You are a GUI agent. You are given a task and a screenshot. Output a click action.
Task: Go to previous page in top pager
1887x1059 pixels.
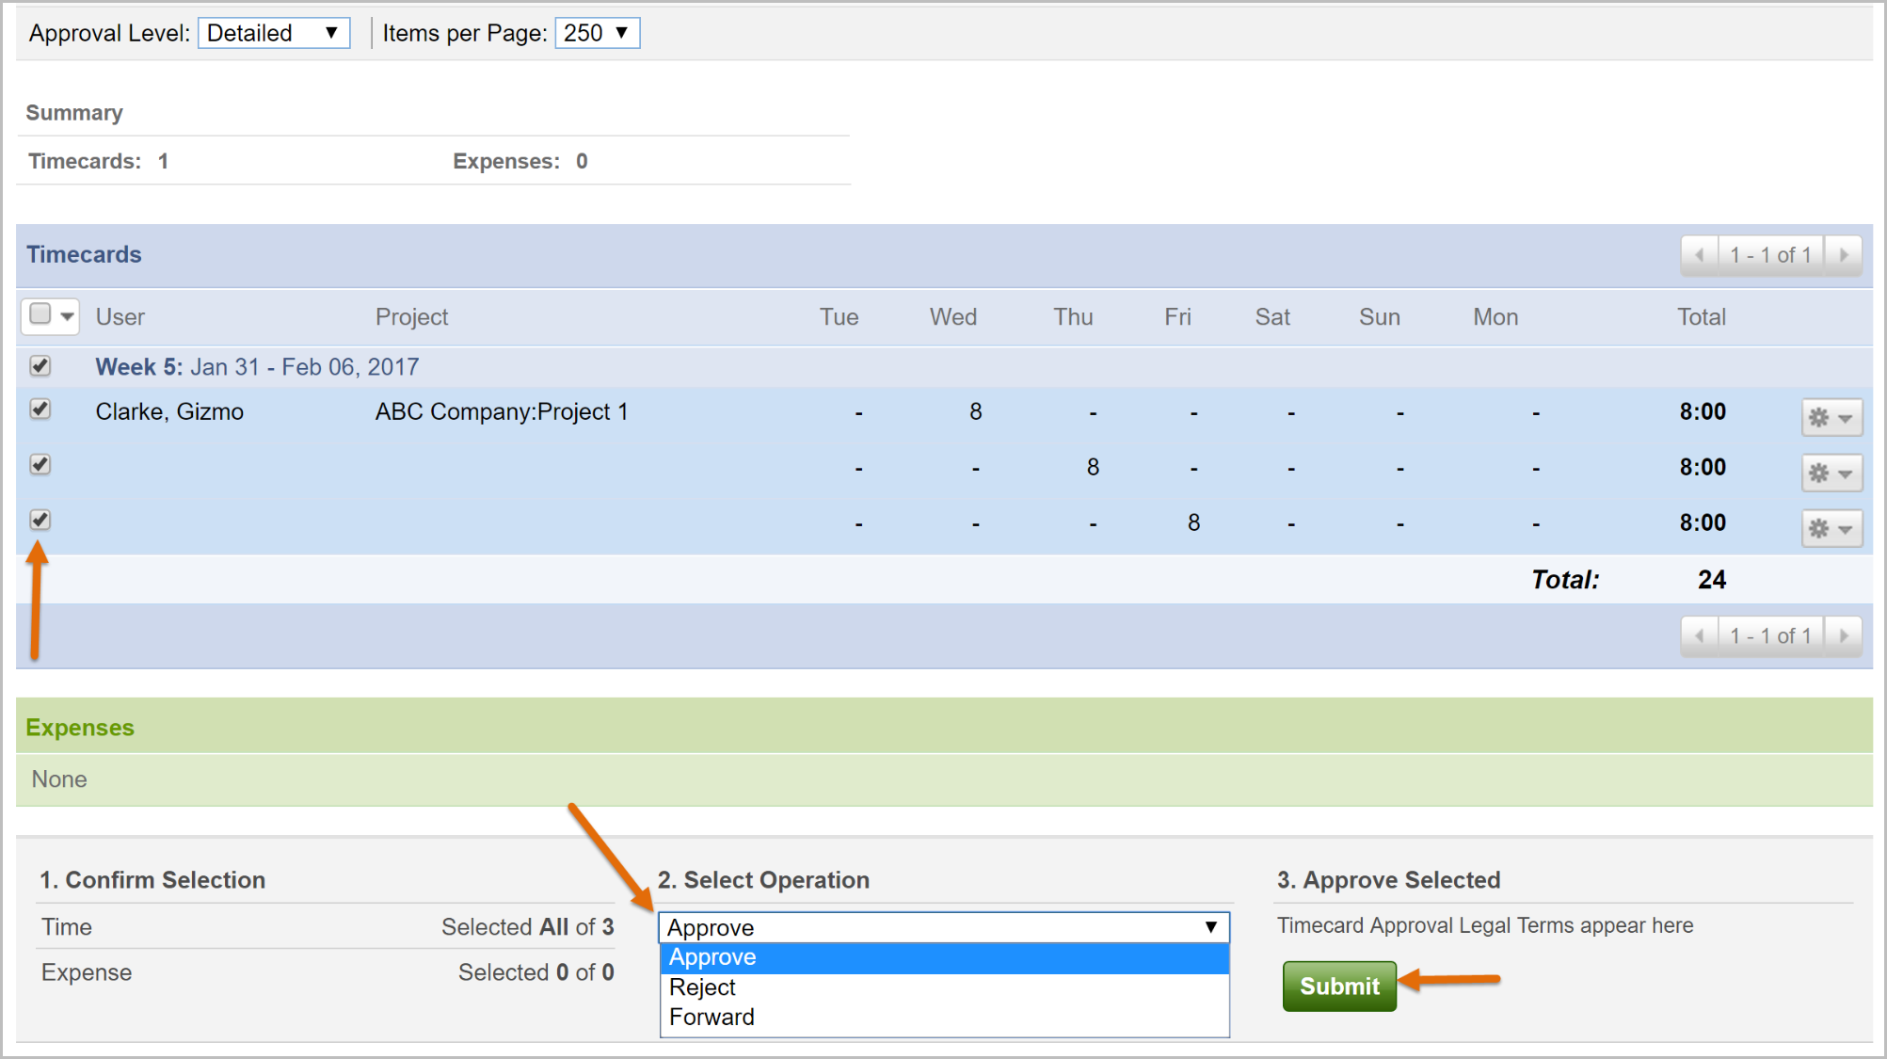point(1700,255)
